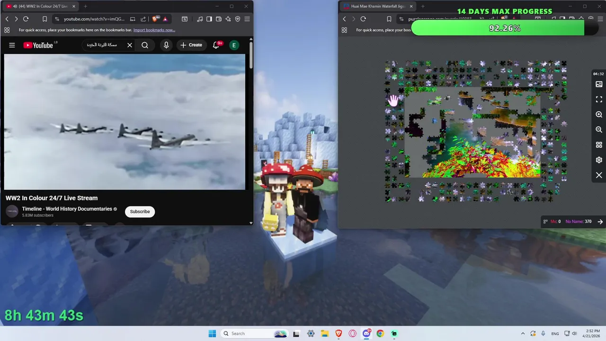Open YouTube notifications bell

point(217,45)
